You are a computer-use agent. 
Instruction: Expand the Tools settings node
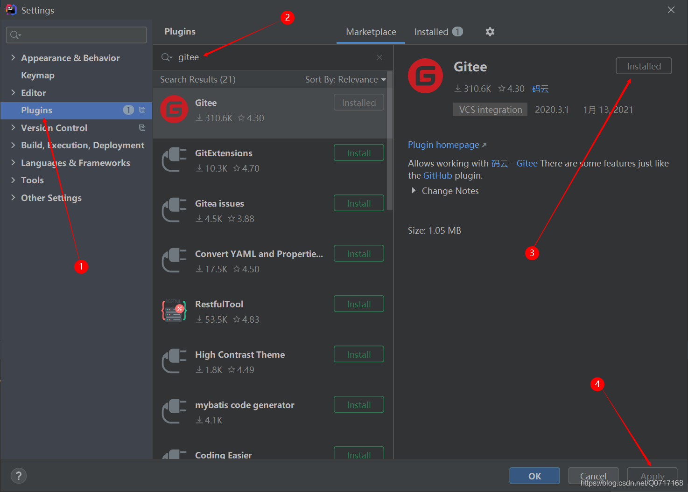tap(13, 180)
